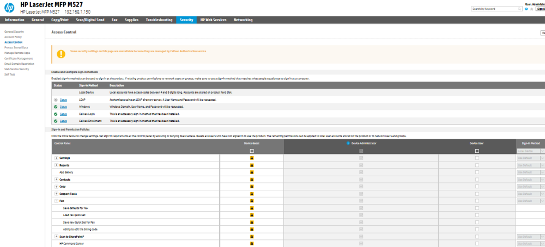Open Windows Setup link

pyautogui.click(x=63, y=107)
